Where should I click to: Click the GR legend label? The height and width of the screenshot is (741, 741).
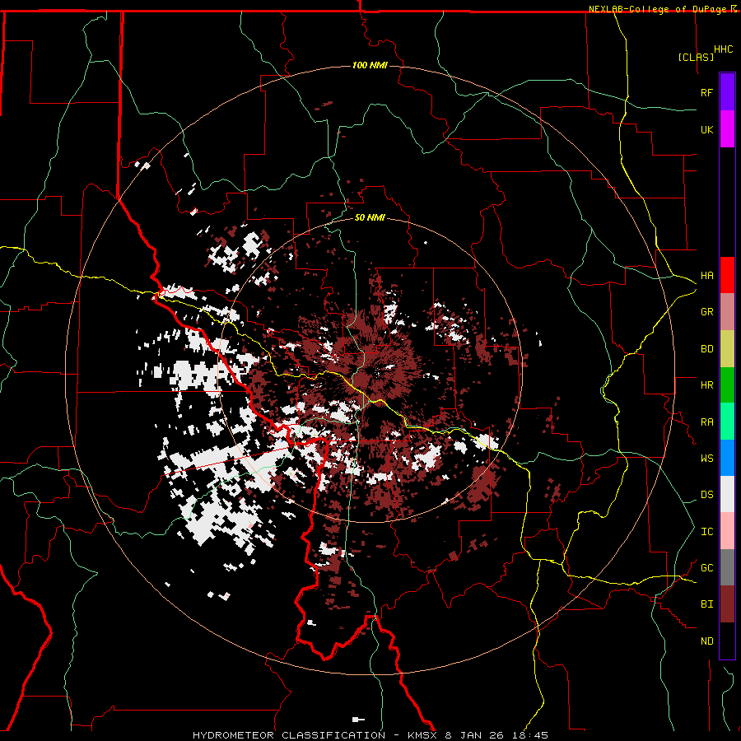[707, 312]
